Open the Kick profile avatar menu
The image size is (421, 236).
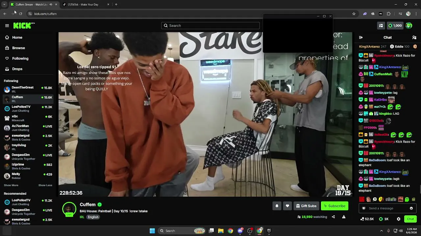click(409, 26)
